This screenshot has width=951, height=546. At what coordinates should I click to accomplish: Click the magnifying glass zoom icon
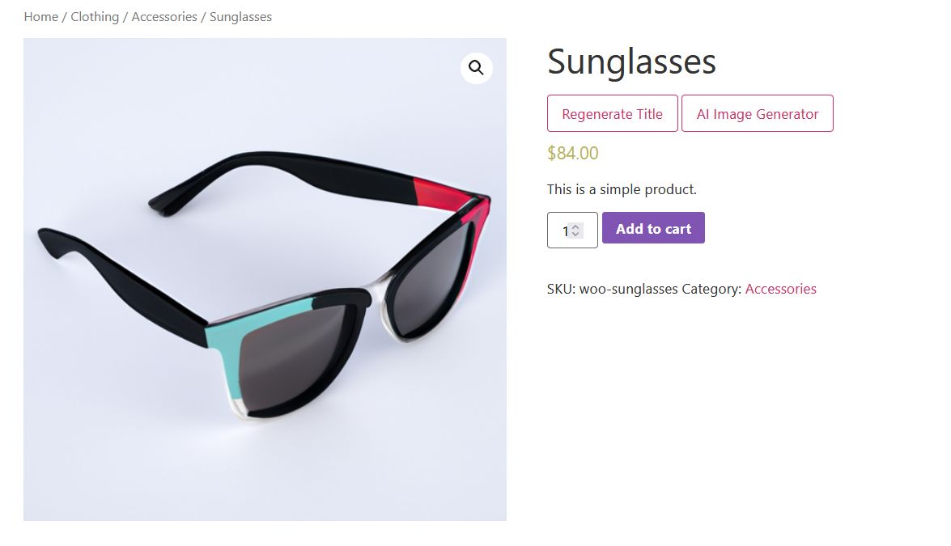476,68
